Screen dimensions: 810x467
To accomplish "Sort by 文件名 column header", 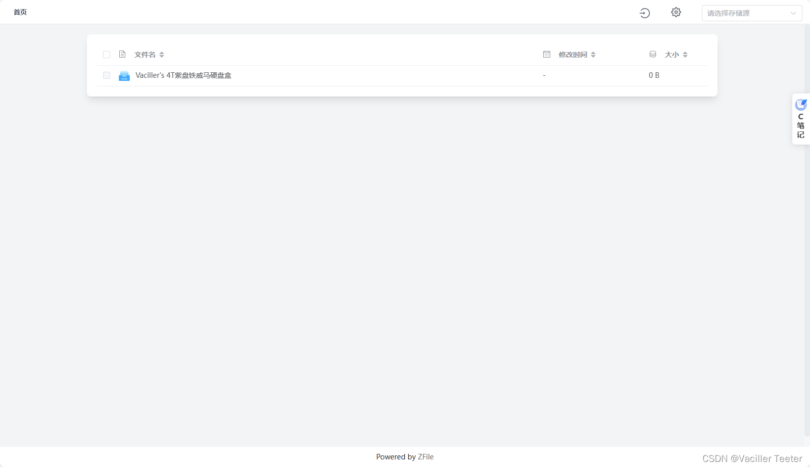I will [145, 55].
